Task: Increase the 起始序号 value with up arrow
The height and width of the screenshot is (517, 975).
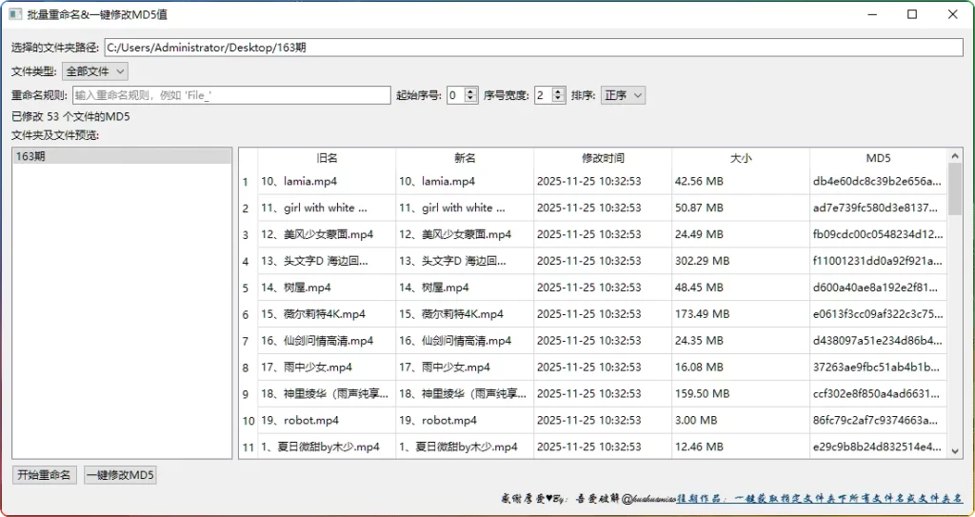Action: point(471,91)
